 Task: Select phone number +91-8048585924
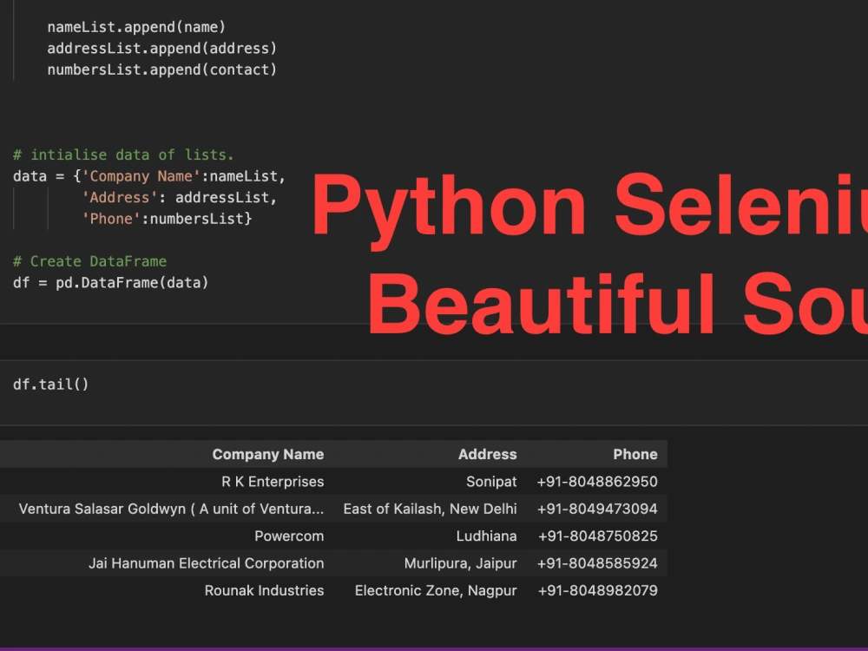597,563
